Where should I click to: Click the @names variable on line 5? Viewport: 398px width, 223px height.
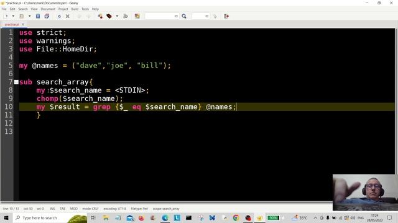tap(45, 66)
